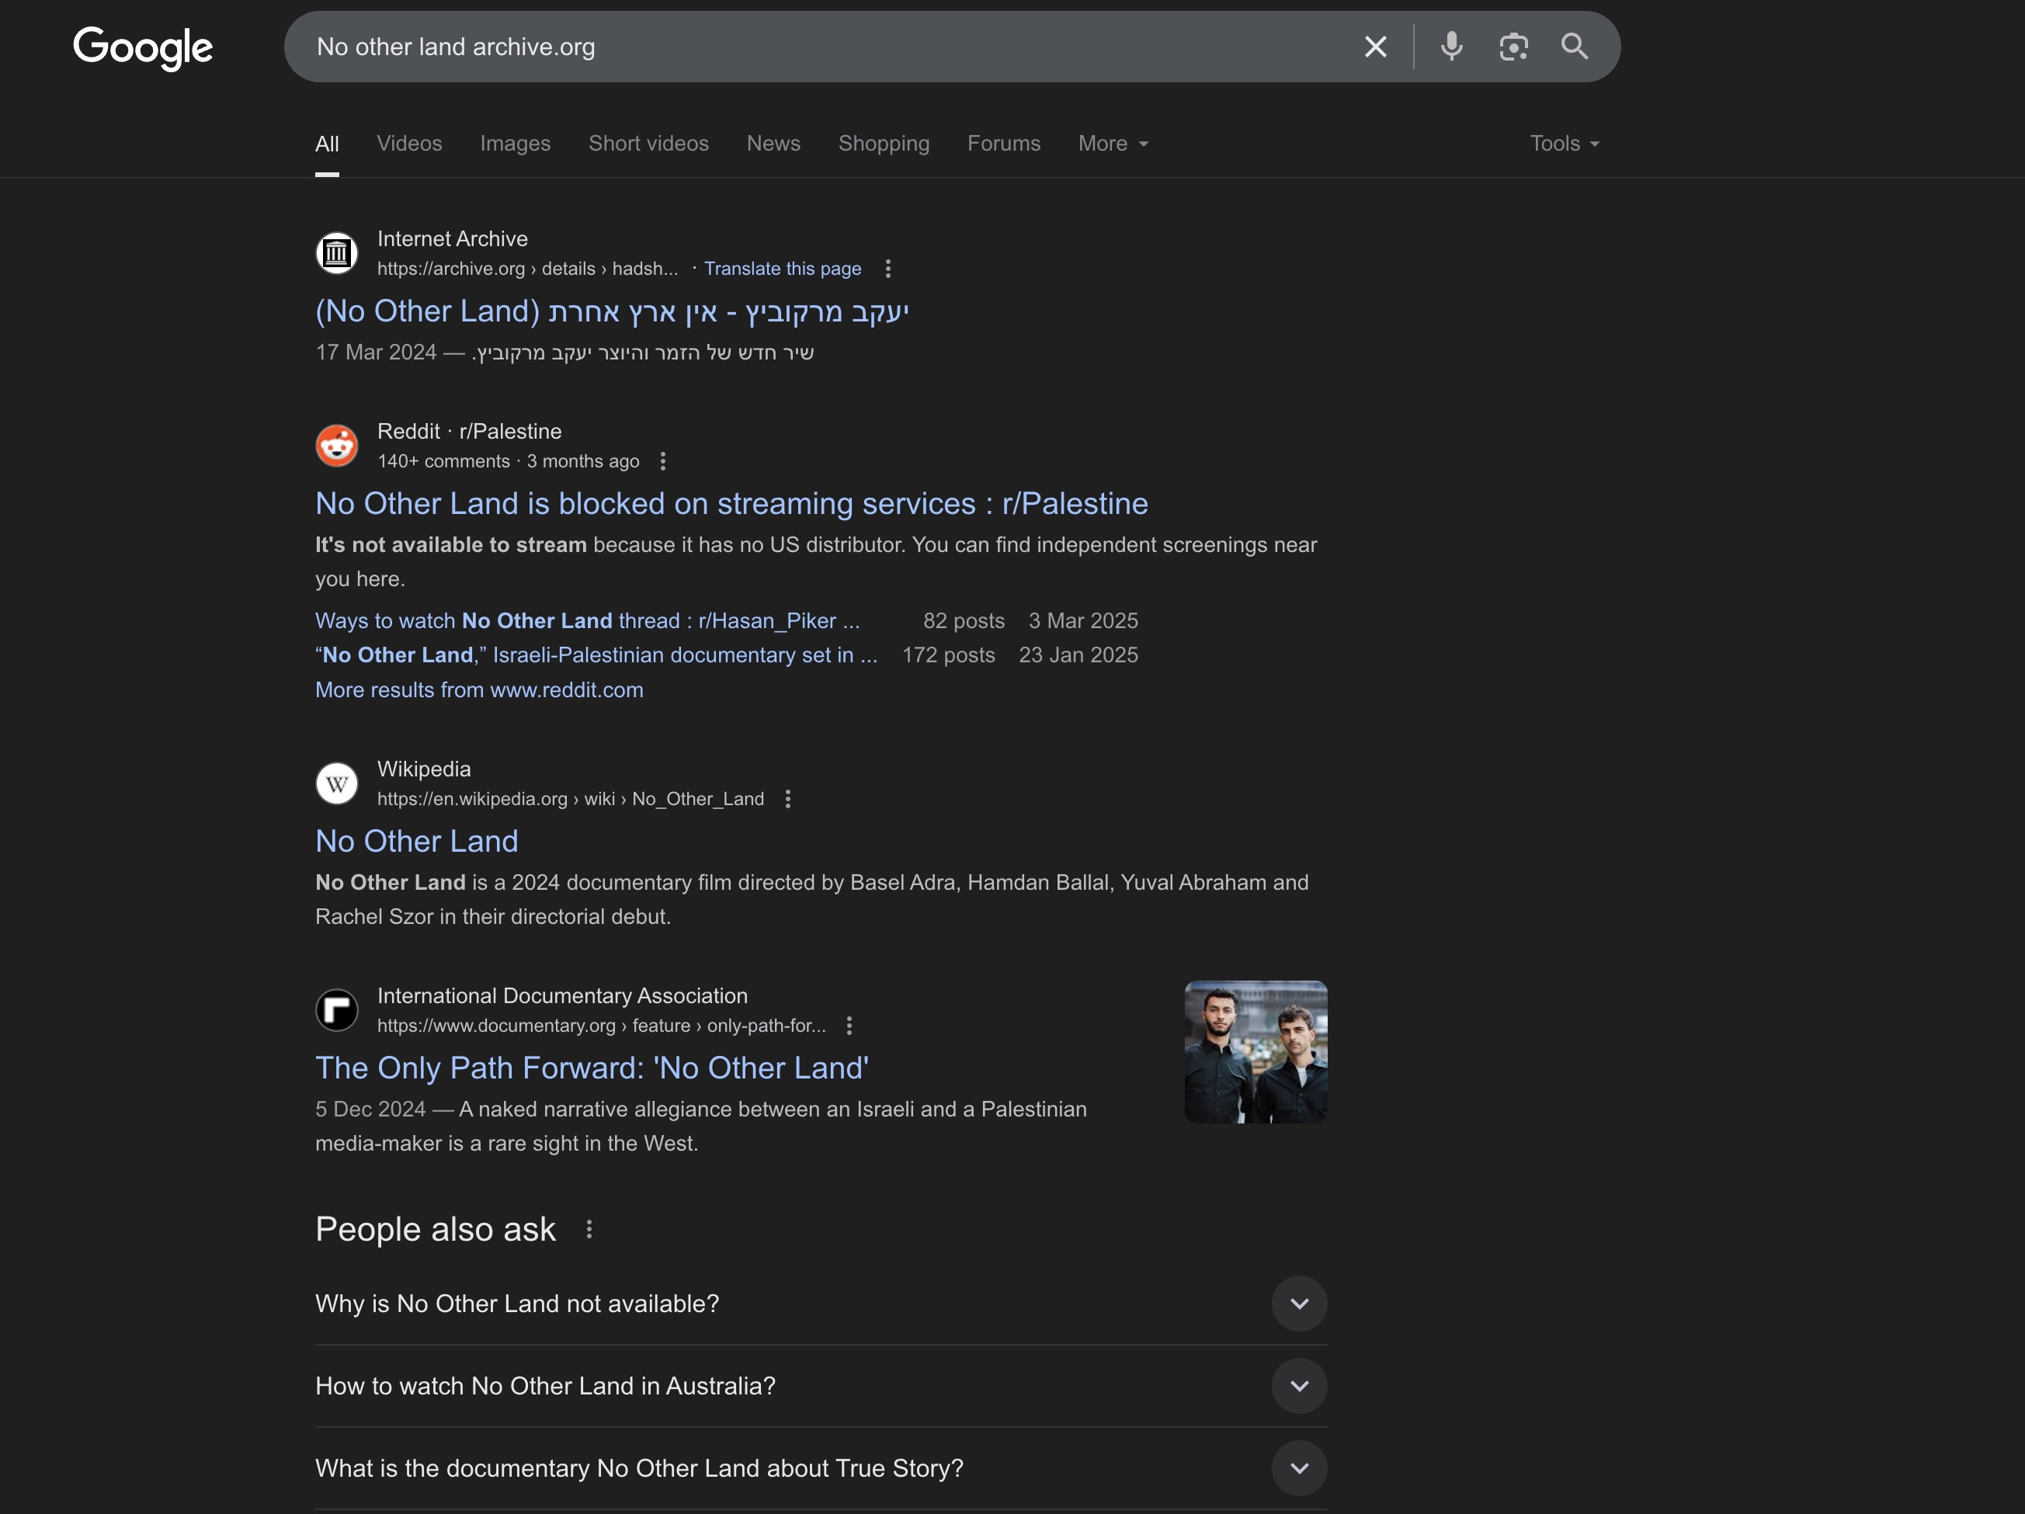Click the magnifying glass search button
2025x1514 pixels.
[1575, 47]
